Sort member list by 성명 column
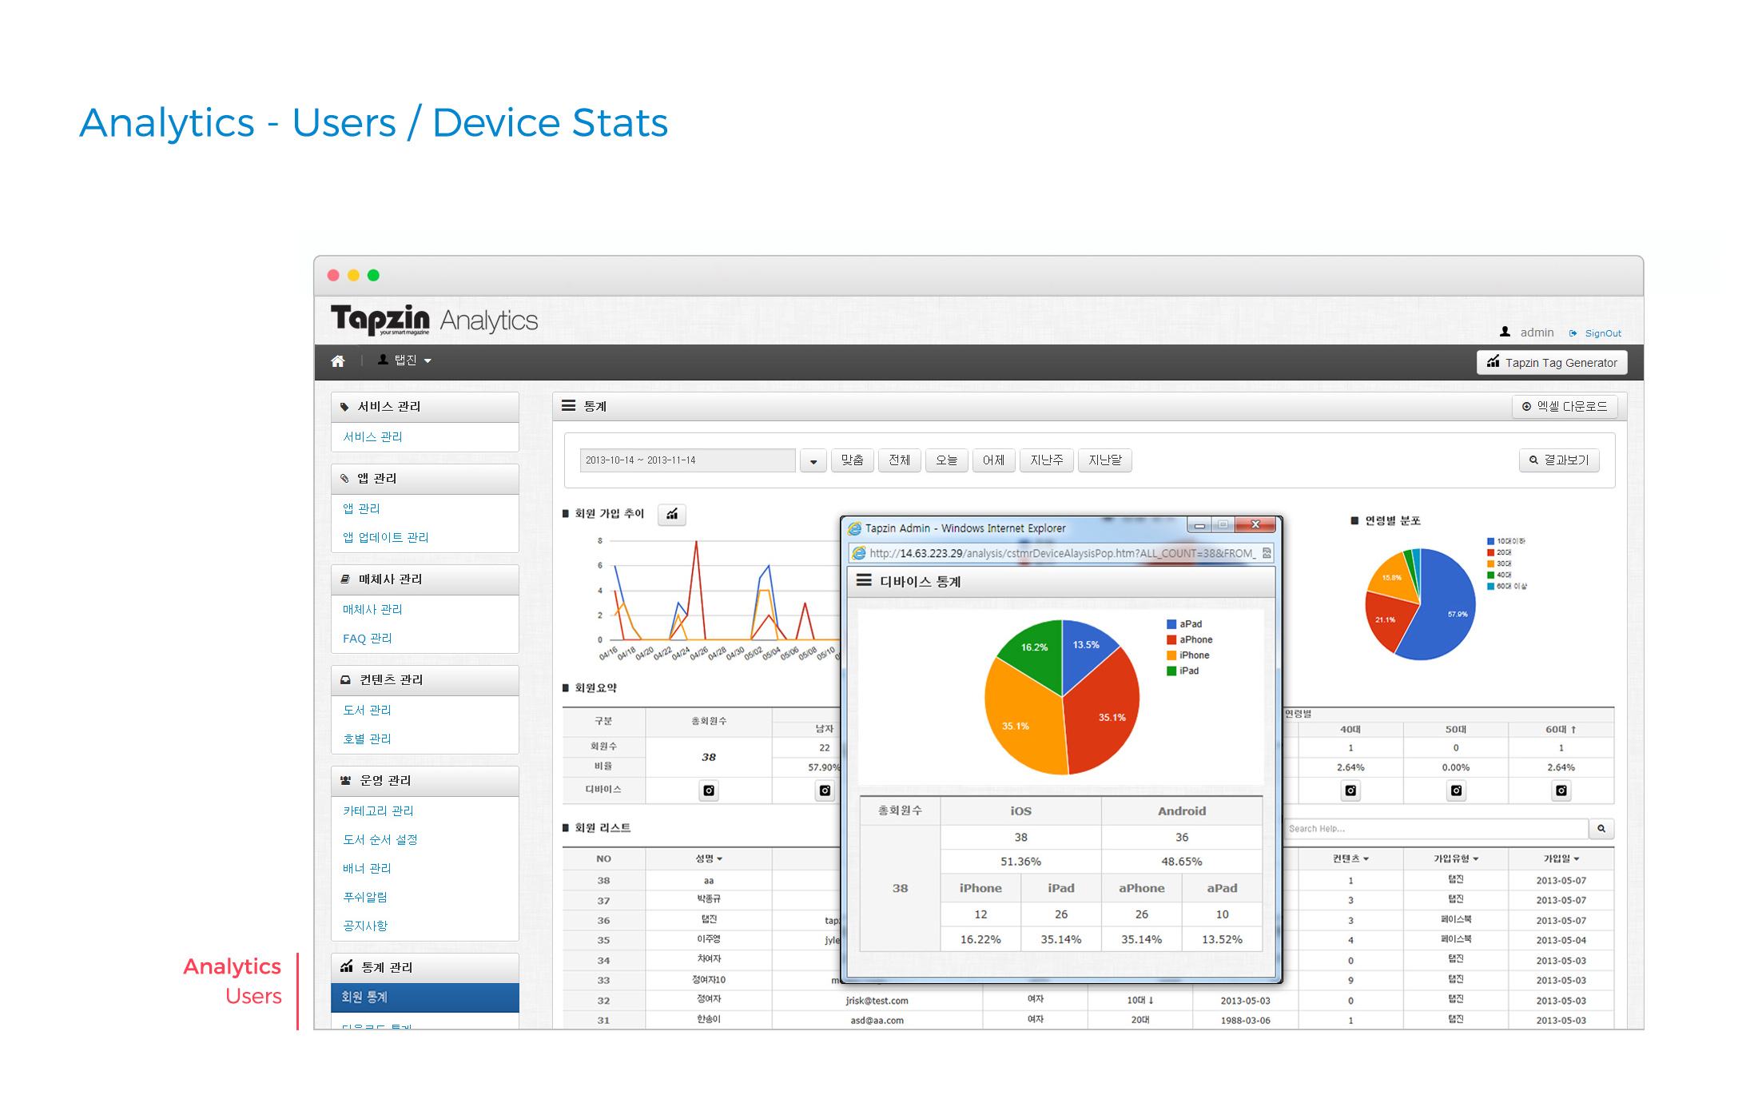 pyautogui.click(x=709, y=859)
